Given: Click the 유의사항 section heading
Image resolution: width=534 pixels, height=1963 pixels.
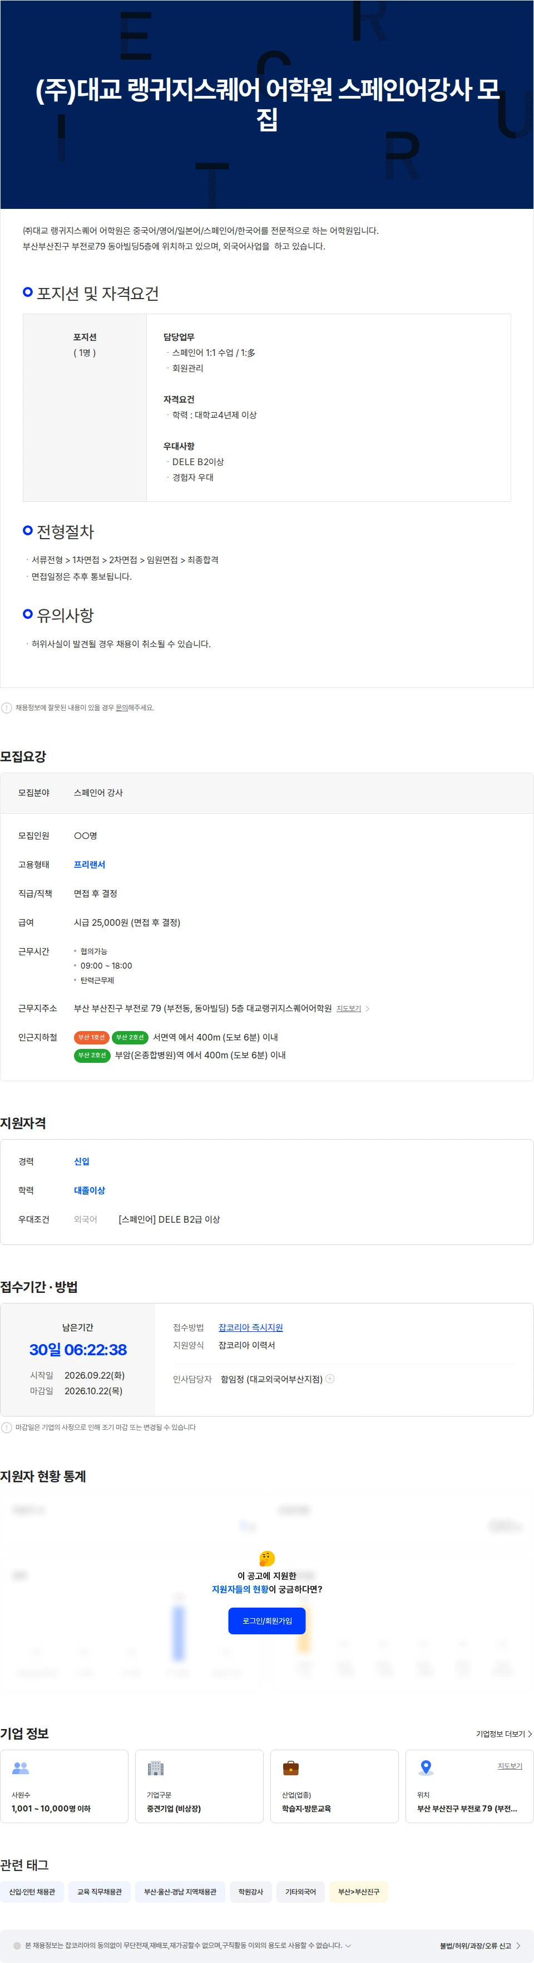Looking at the screenshot, I should click(x=66, y=615).
